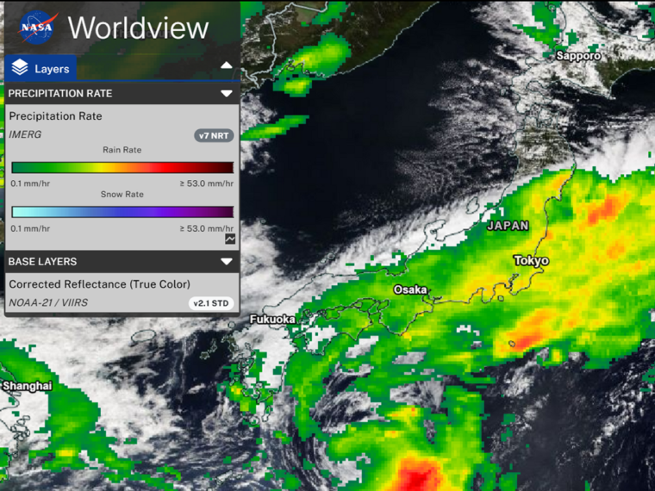Click the JAPAN country label
Viewport: 655px width, 491px height.
(x=508, y=226)
